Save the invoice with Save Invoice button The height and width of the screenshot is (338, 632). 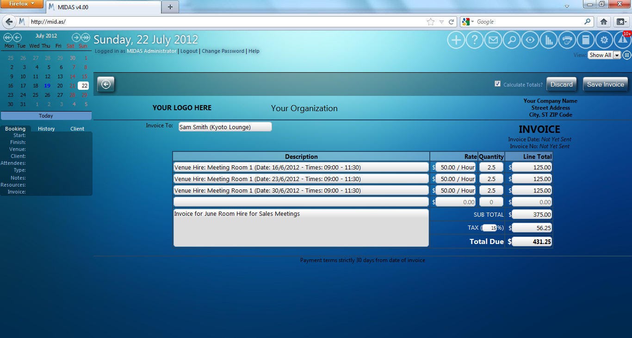(605, 84)
